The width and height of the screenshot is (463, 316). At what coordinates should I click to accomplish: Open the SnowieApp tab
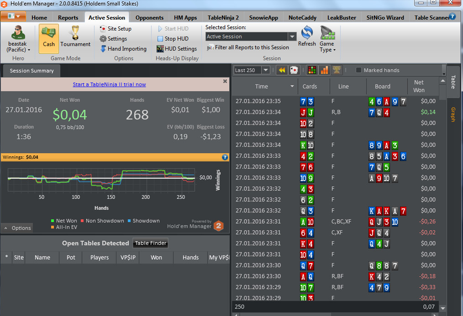tap(263, 18)
